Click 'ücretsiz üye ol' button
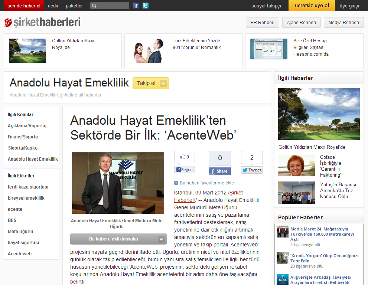 pos(312,6)
